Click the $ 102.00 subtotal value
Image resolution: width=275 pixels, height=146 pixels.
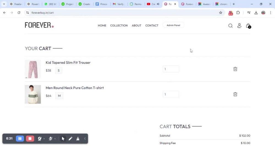(x=245, y=136)
